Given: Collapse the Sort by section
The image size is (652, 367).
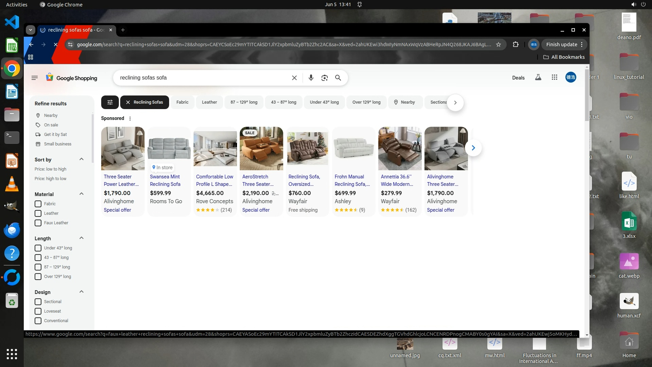Looking at the screenshot, I should click(81, 159).
